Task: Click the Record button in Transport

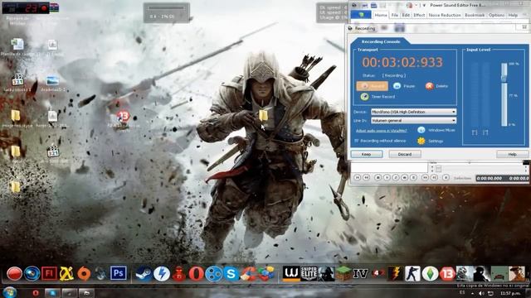Action: point(372,86)
